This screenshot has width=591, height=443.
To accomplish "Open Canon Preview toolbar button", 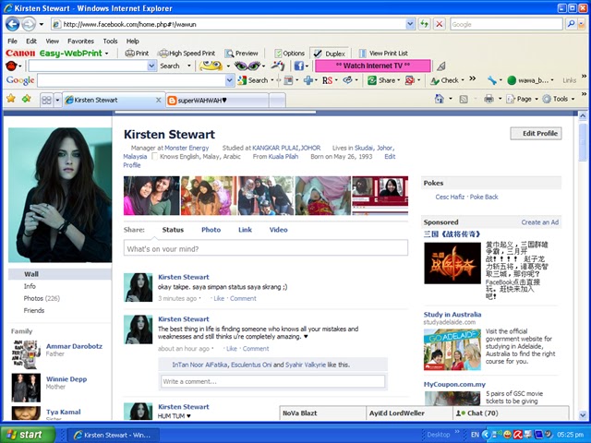I will [242, 54].
